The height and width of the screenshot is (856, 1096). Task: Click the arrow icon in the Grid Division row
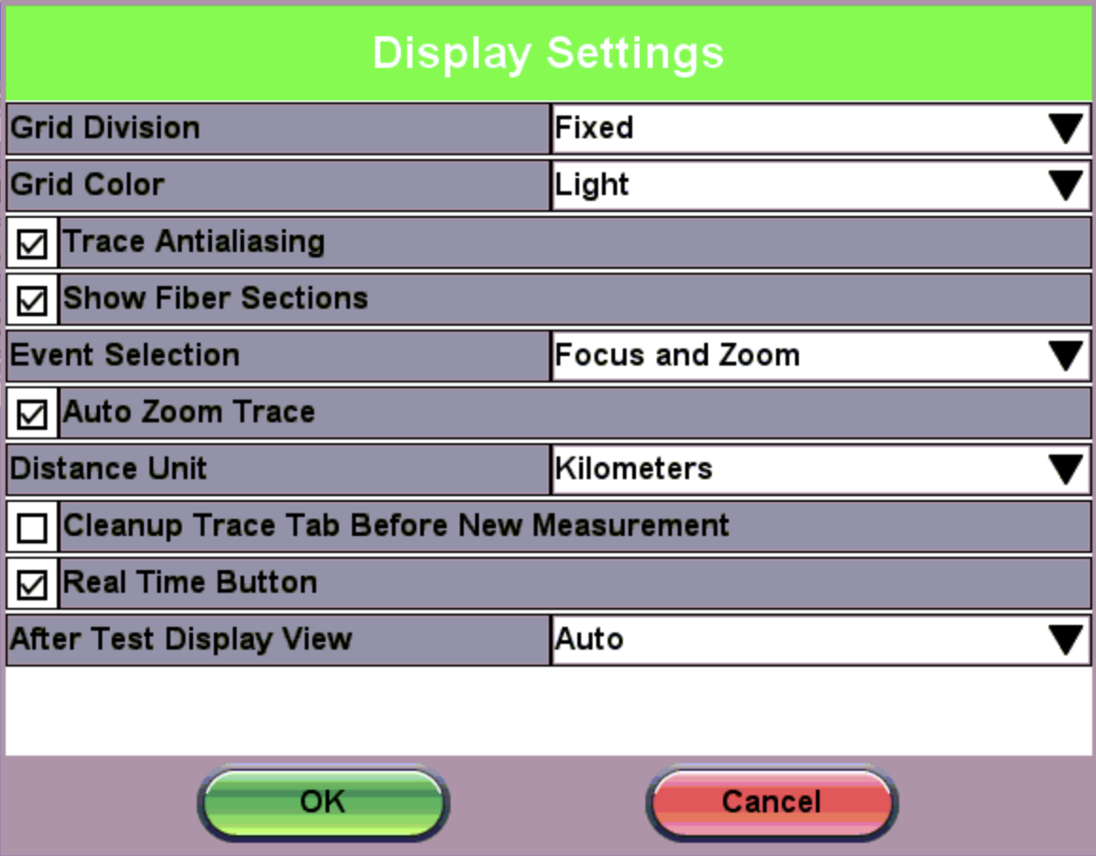(x=1066, y=129)
